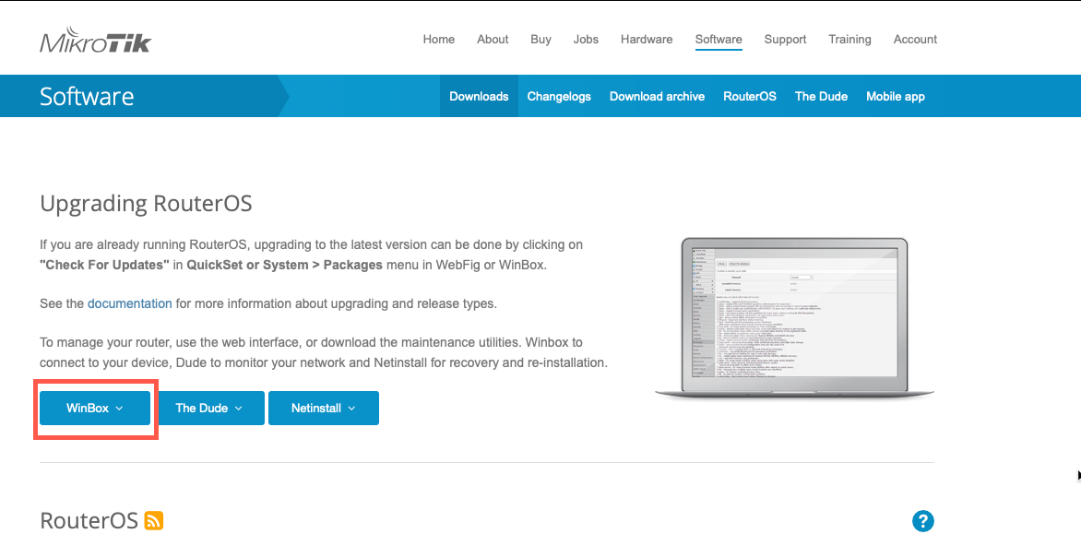
Task: Open the blue question mark help icon
Action: pyautogui.click(x=923, y=521)
